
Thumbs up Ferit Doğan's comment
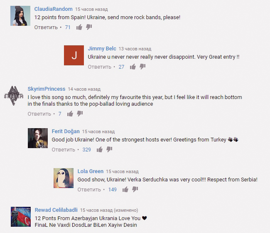(100, 149)
